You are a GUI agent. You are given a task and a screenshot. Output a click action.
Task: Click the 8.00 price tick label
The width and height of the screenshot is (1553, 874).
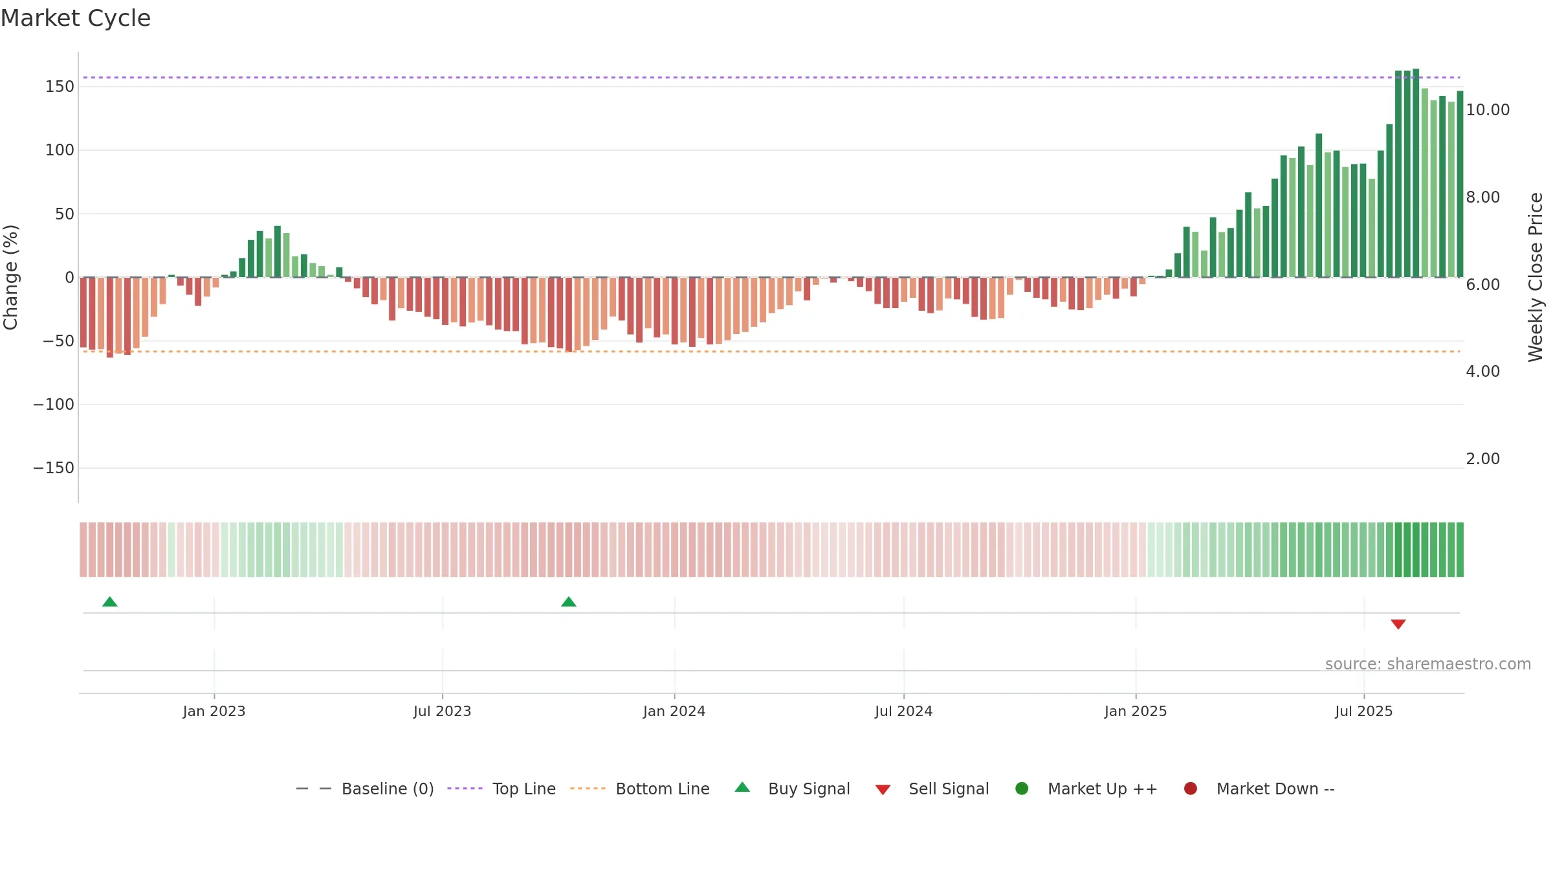click(1482, 197)
